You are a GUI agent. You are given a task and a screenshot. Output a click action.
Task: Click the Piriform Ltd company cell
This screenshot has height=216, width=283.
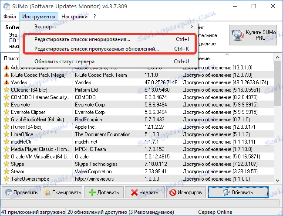click(x=86, y=90)
